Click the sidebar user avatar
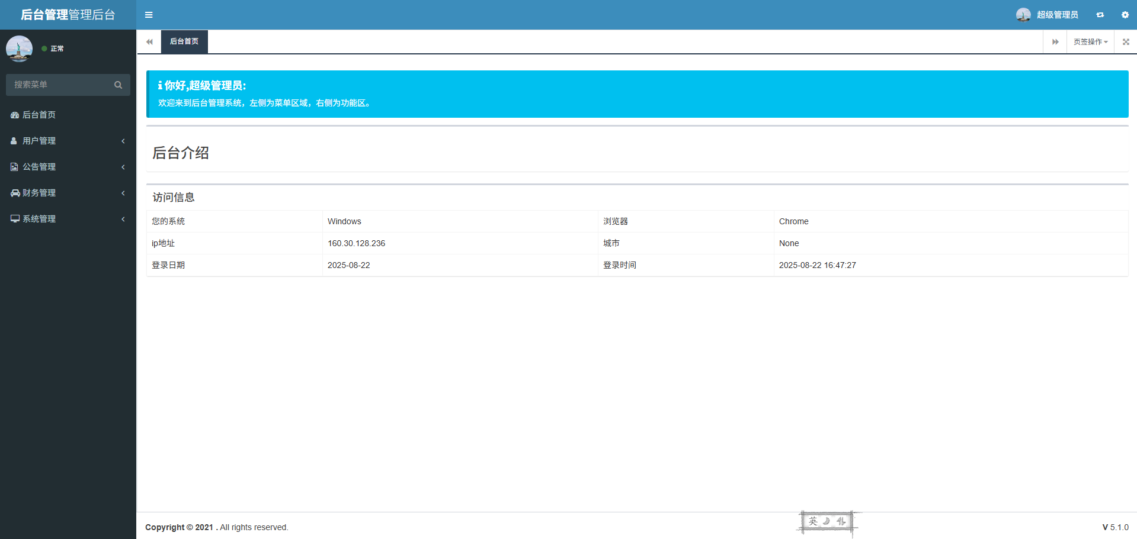Screen dimensions: 1137x539 [19, 49]
